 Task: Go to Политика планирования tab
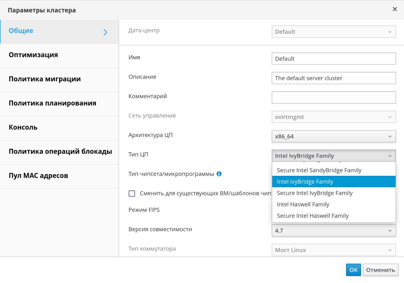(x=52, y=103)
